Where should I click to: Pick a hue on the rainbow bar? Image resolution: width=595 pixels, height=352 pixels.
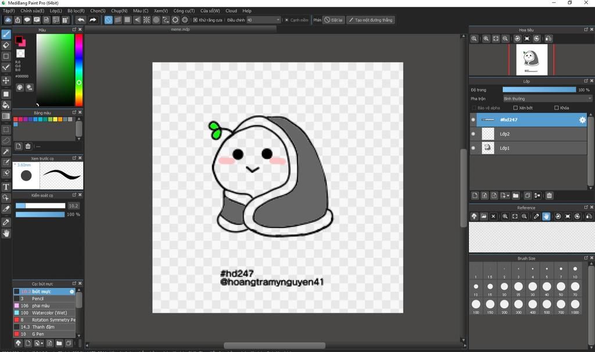(79, 70)
